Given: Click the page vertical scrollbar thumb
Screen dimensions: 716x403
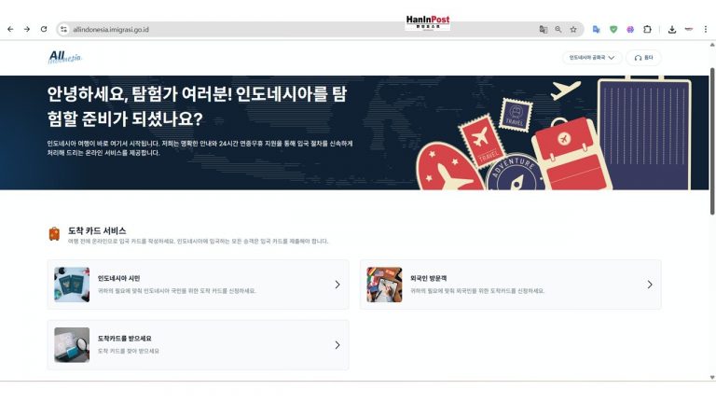Looking at the screenshot, I should pyautogui.click(x=712, y=141).
